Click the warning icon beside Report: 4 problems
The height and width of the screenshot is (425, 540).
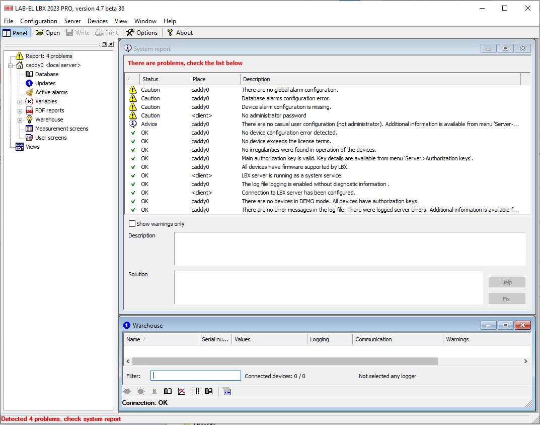[x=20, y=56]
